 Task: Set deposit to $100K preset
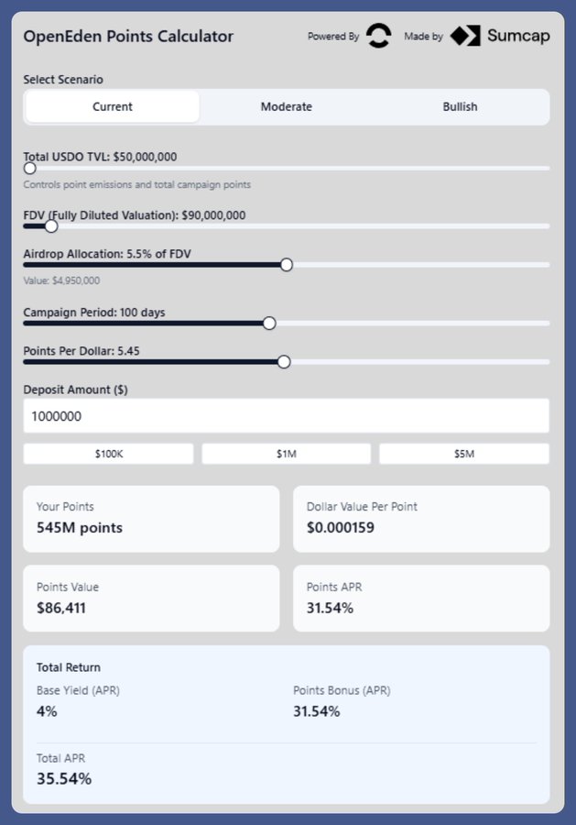click(x=109, y=454)
